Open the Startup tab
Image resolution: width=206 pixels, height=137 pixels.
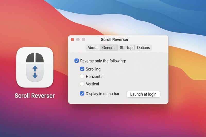point(126,48)
